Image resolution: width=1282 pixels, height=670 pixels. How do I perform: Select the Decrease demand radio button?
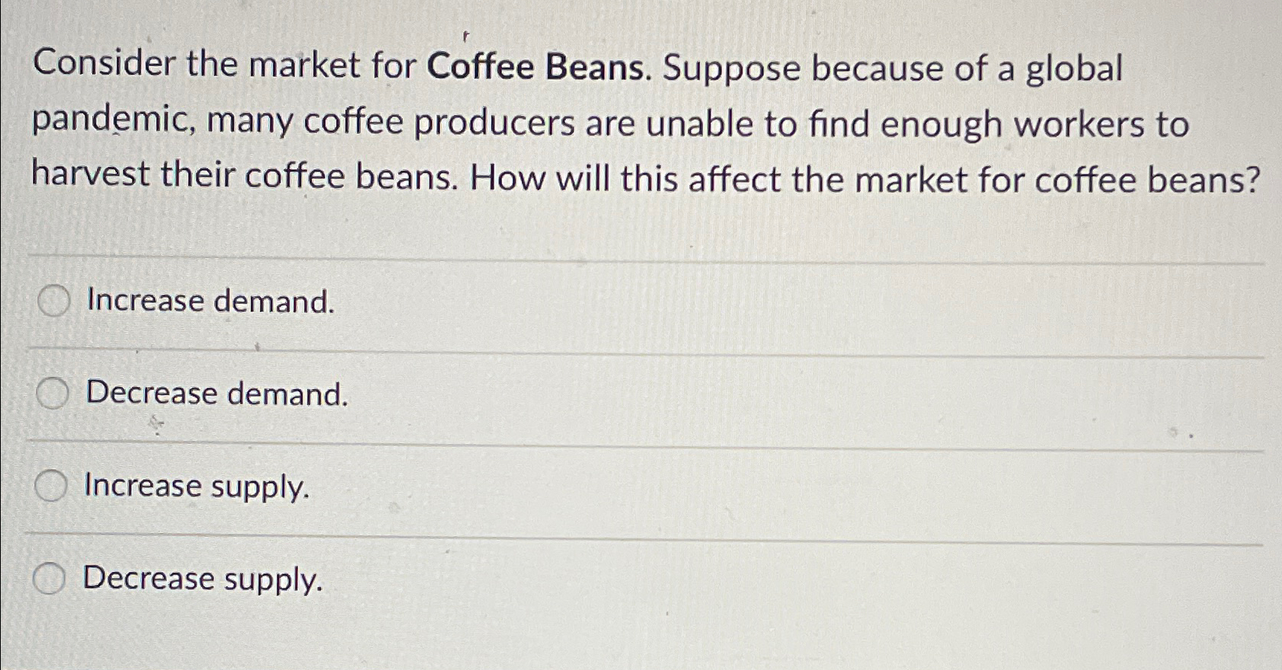tap(52, 392)
